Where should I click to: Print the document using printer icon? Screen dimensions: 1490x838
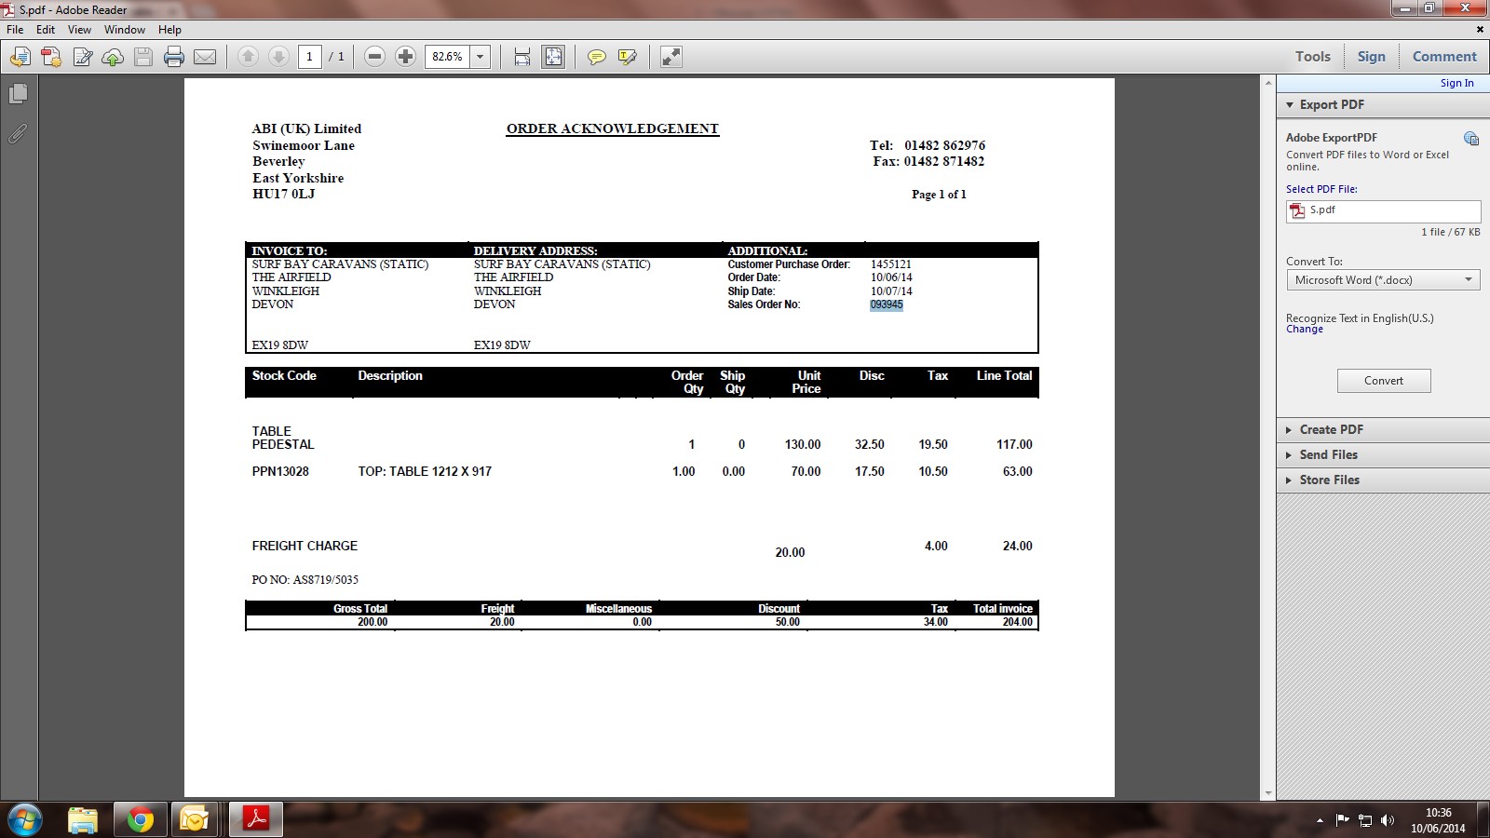tap(174, 57)
